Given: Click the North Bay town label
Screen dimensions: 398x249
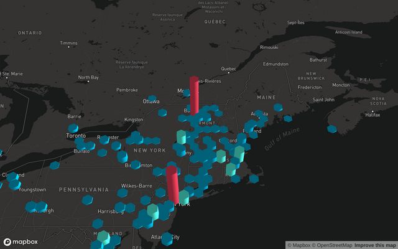Looking at the screenshot, I should 88,77.
